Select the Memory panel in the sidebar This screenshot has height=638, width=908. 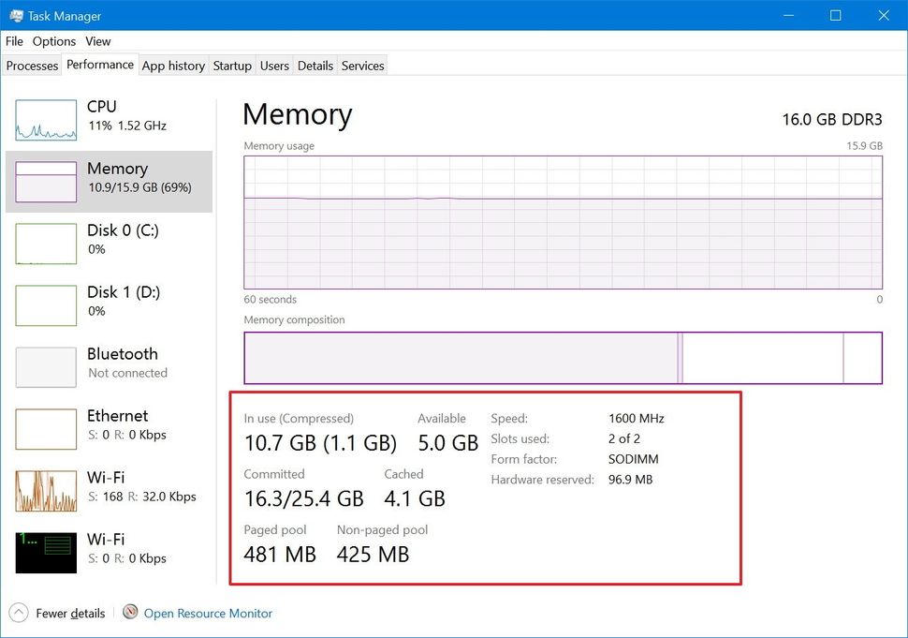click(108, 177)
